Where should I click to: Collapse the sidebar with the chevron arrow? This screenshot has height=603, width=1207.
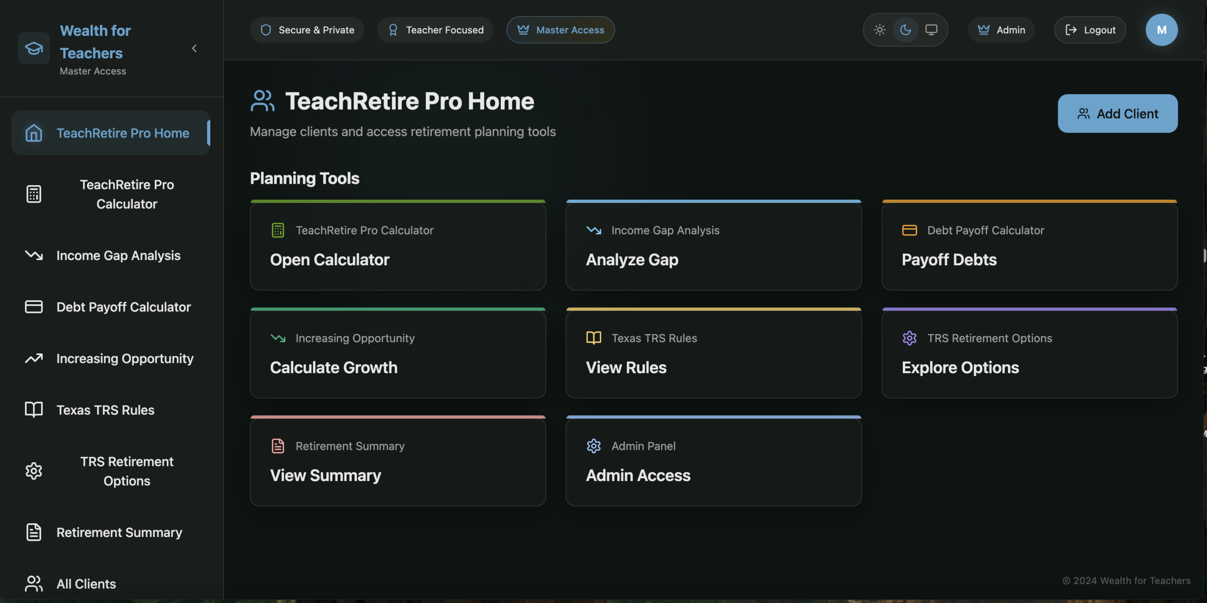[194, 48]
